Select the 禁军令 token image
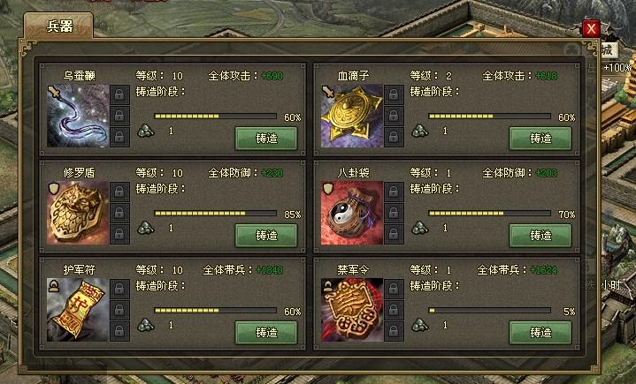The image size is (636, 384). pyautogui.click(x=352, y=310)
